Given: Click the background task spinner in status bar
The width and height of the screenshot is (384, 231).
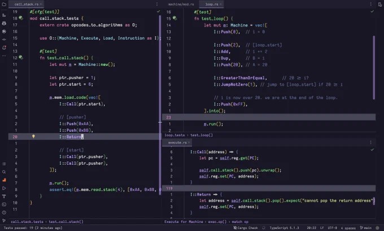Looking at the screenshot, I should tap(264, 228).
